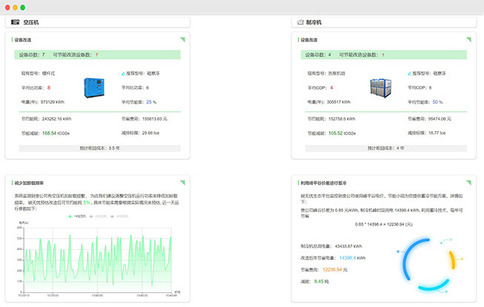This screenshot has height=307, width=484.
Task: Click the 973129 kWh yearly electricity value
Action: [53, 102]
